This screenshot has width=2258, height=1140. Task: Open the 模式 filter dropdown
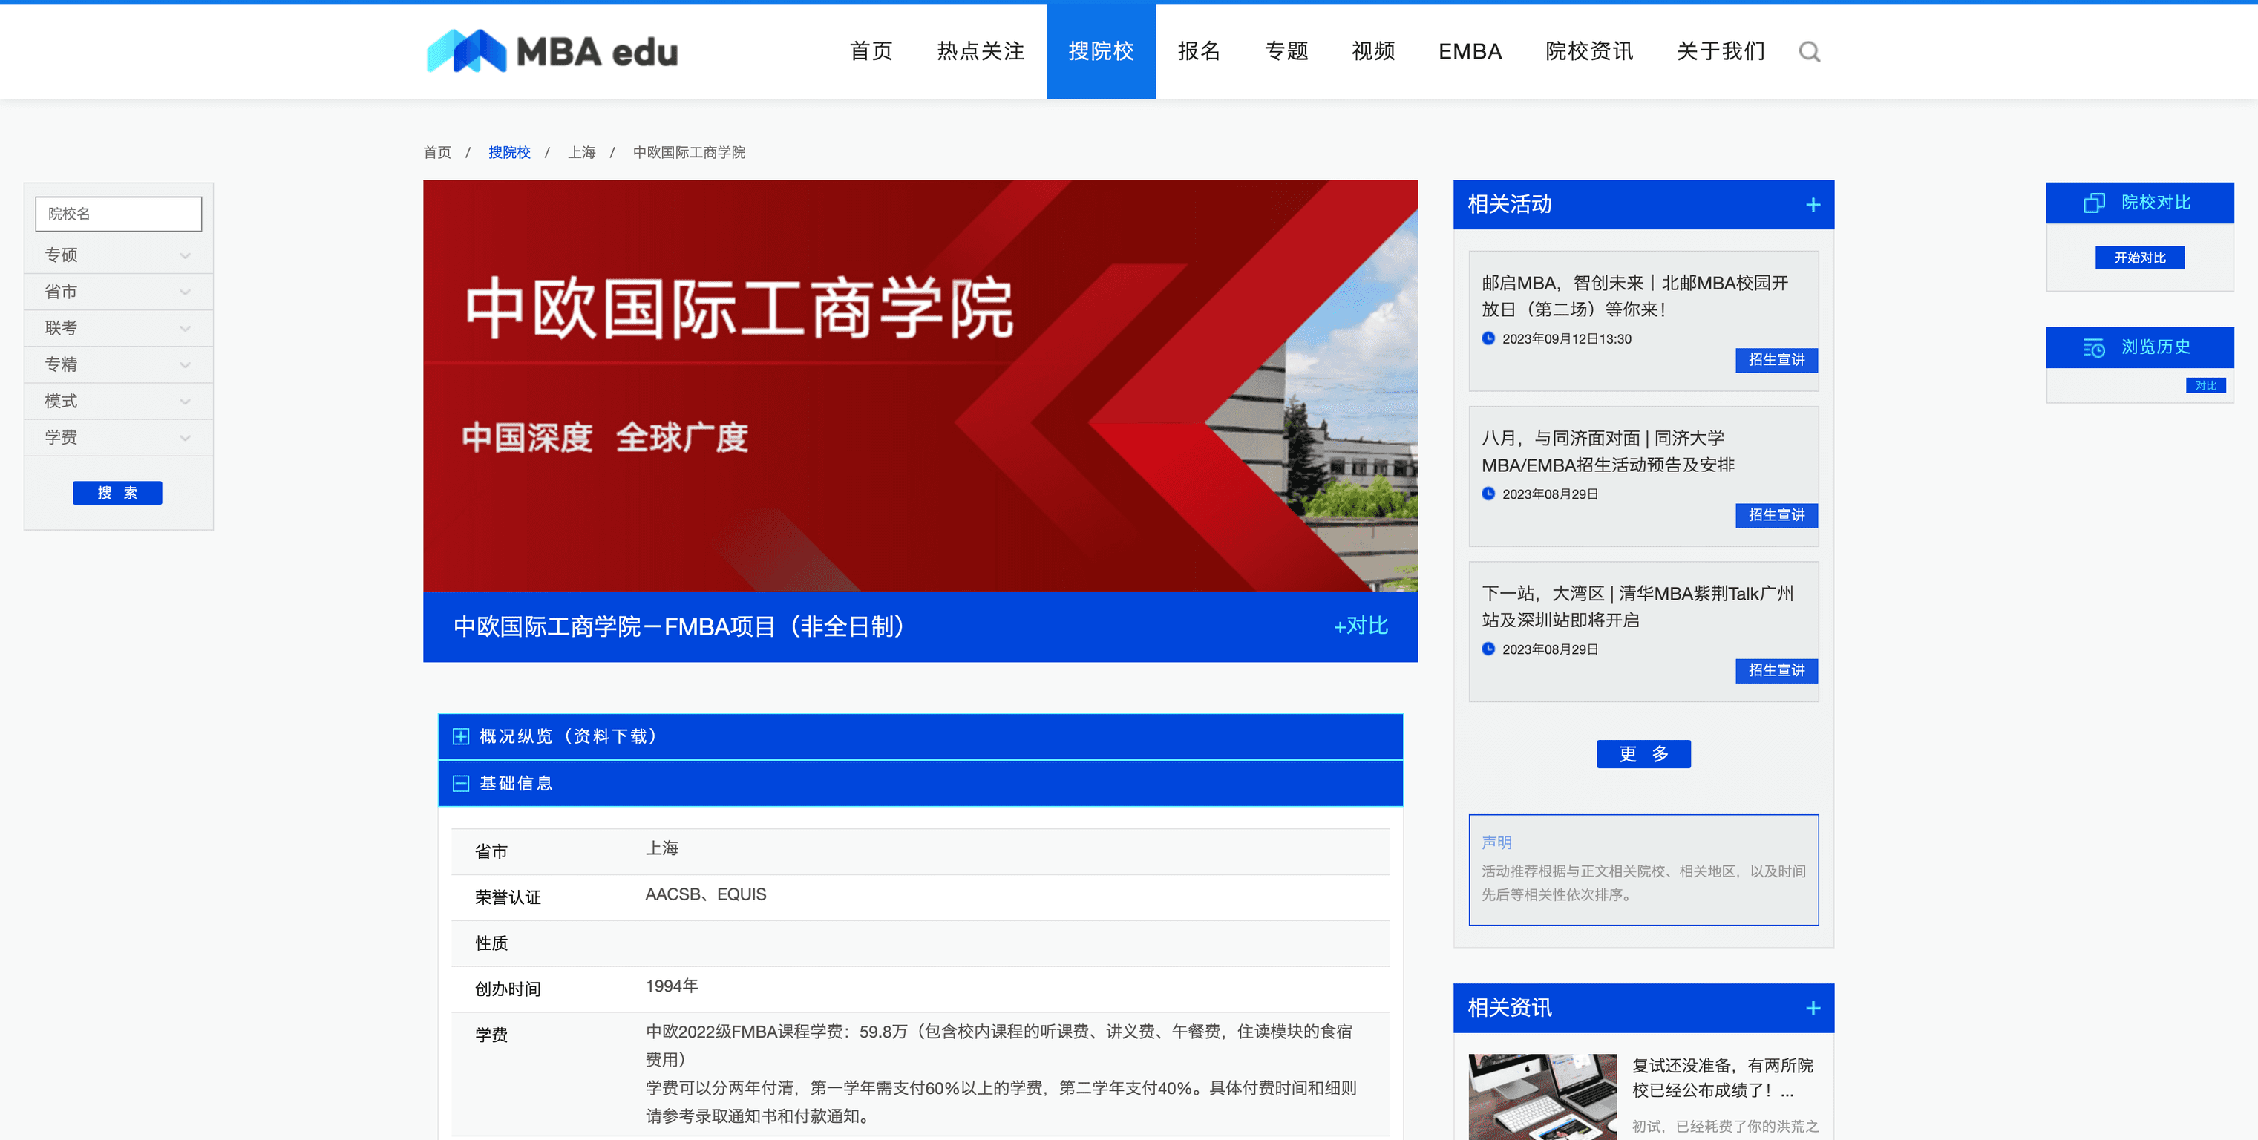click(x=118, y=402)
